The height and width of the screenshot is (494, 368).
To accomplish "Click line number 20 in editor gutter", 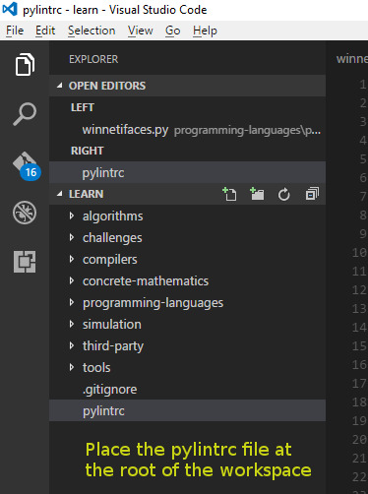I will (359, 439).
